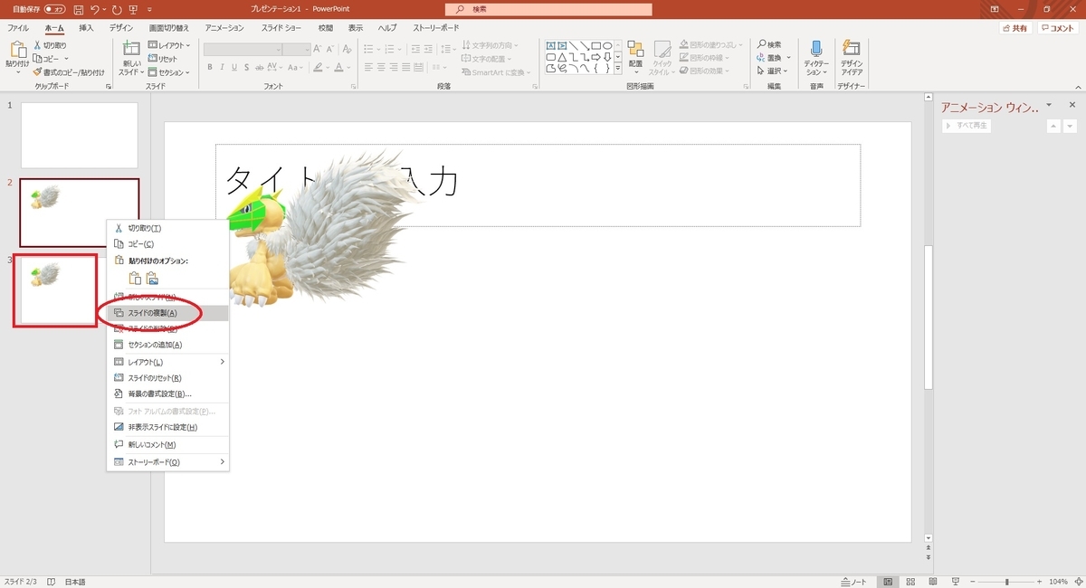Open the font name combo box
The height and width of the screenshot is (588, 1086).
click(243, 50)
